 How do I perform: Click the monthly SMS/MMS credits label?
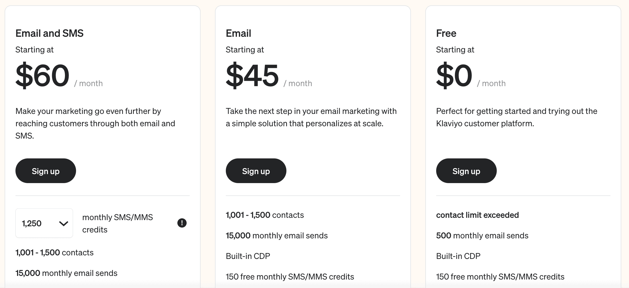pos(118,223)
